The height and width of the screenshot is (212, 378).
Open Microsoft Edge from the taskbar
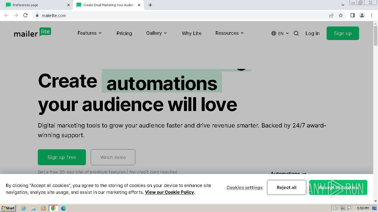pyautogui.click(x=63, y=208)
